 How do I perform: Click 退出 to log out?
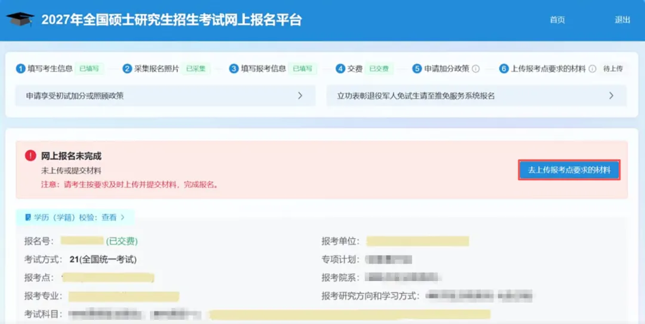622,20
